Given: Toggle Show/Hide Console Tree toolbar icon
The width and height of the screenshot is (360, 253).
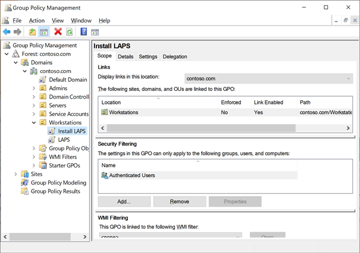Looking at the screenshot, I should pyautogui.click(x=43, y=31).
